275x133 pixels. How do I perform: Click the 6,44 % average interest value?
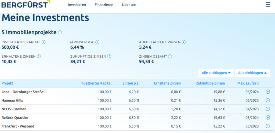click(77, 47)
